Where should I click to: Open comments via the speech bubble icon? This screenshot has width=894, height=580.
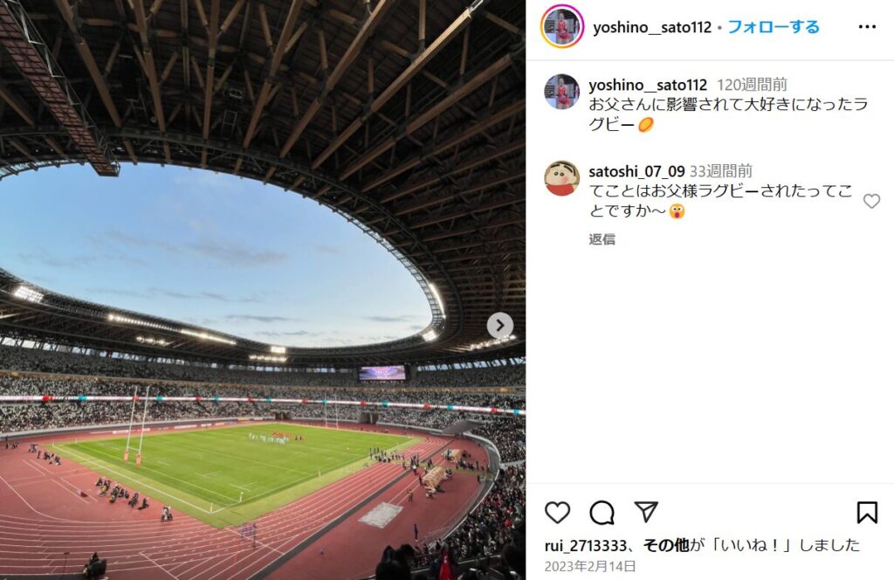(602, 513)
